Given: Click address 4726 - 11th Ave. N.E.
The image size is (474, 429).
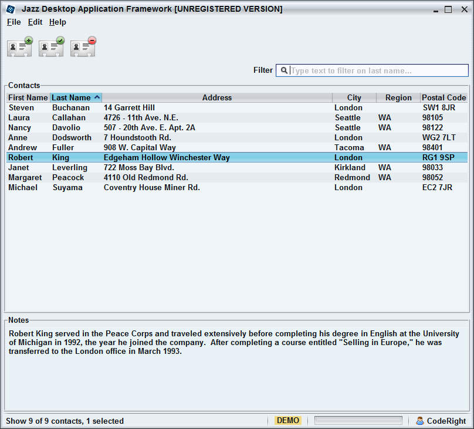Looking at the screenshot, I should click(141, 117).
